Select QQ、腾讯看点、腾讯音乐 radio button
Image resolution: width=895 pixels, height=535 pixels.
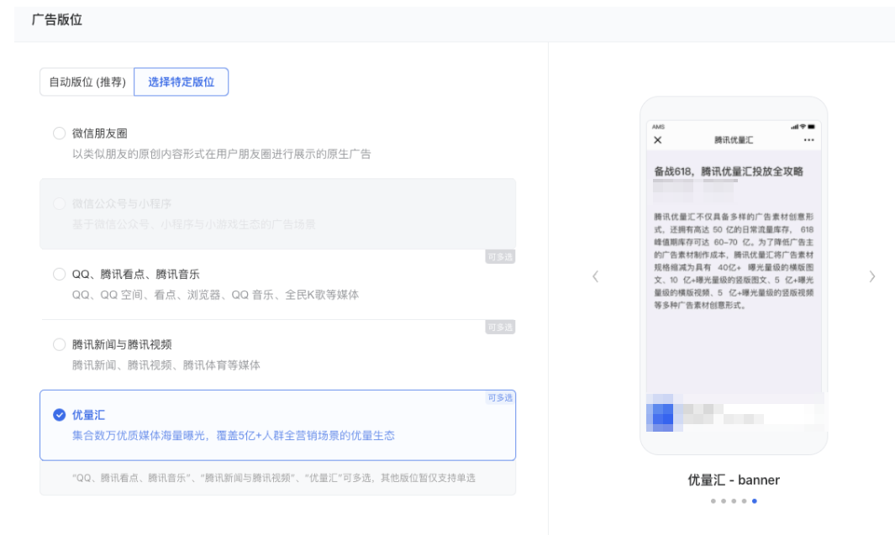(60, 275)
